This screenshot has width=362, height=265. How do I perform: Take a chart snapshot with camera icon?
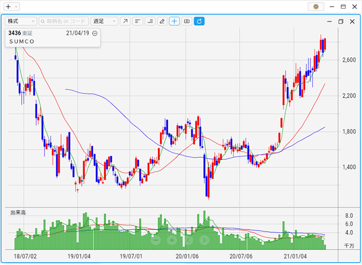tap(187, 21)
